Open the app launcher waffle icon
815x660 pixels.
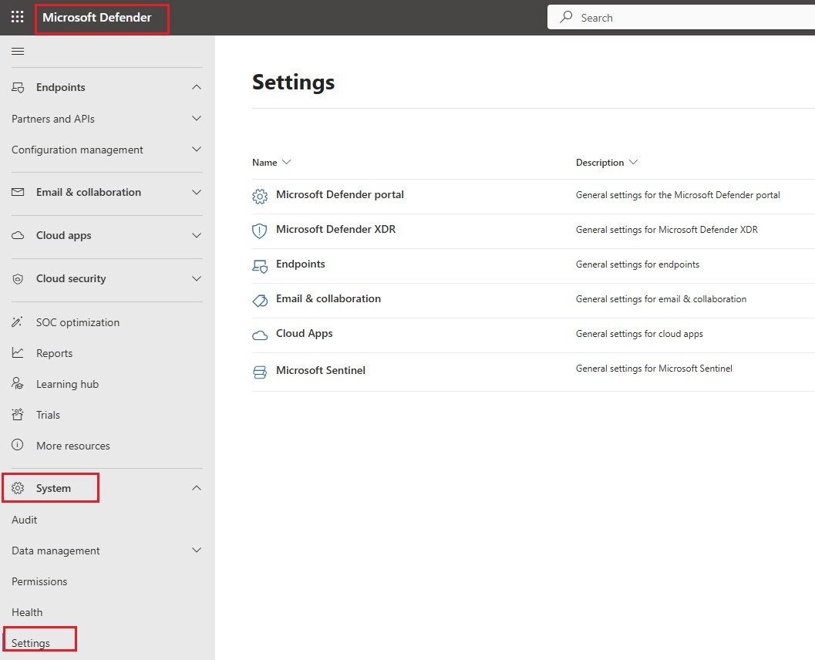17,17
